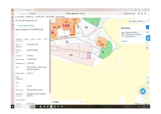Go forward in the browser
This screenshot has width=161, height=114.
click(19, 14)
